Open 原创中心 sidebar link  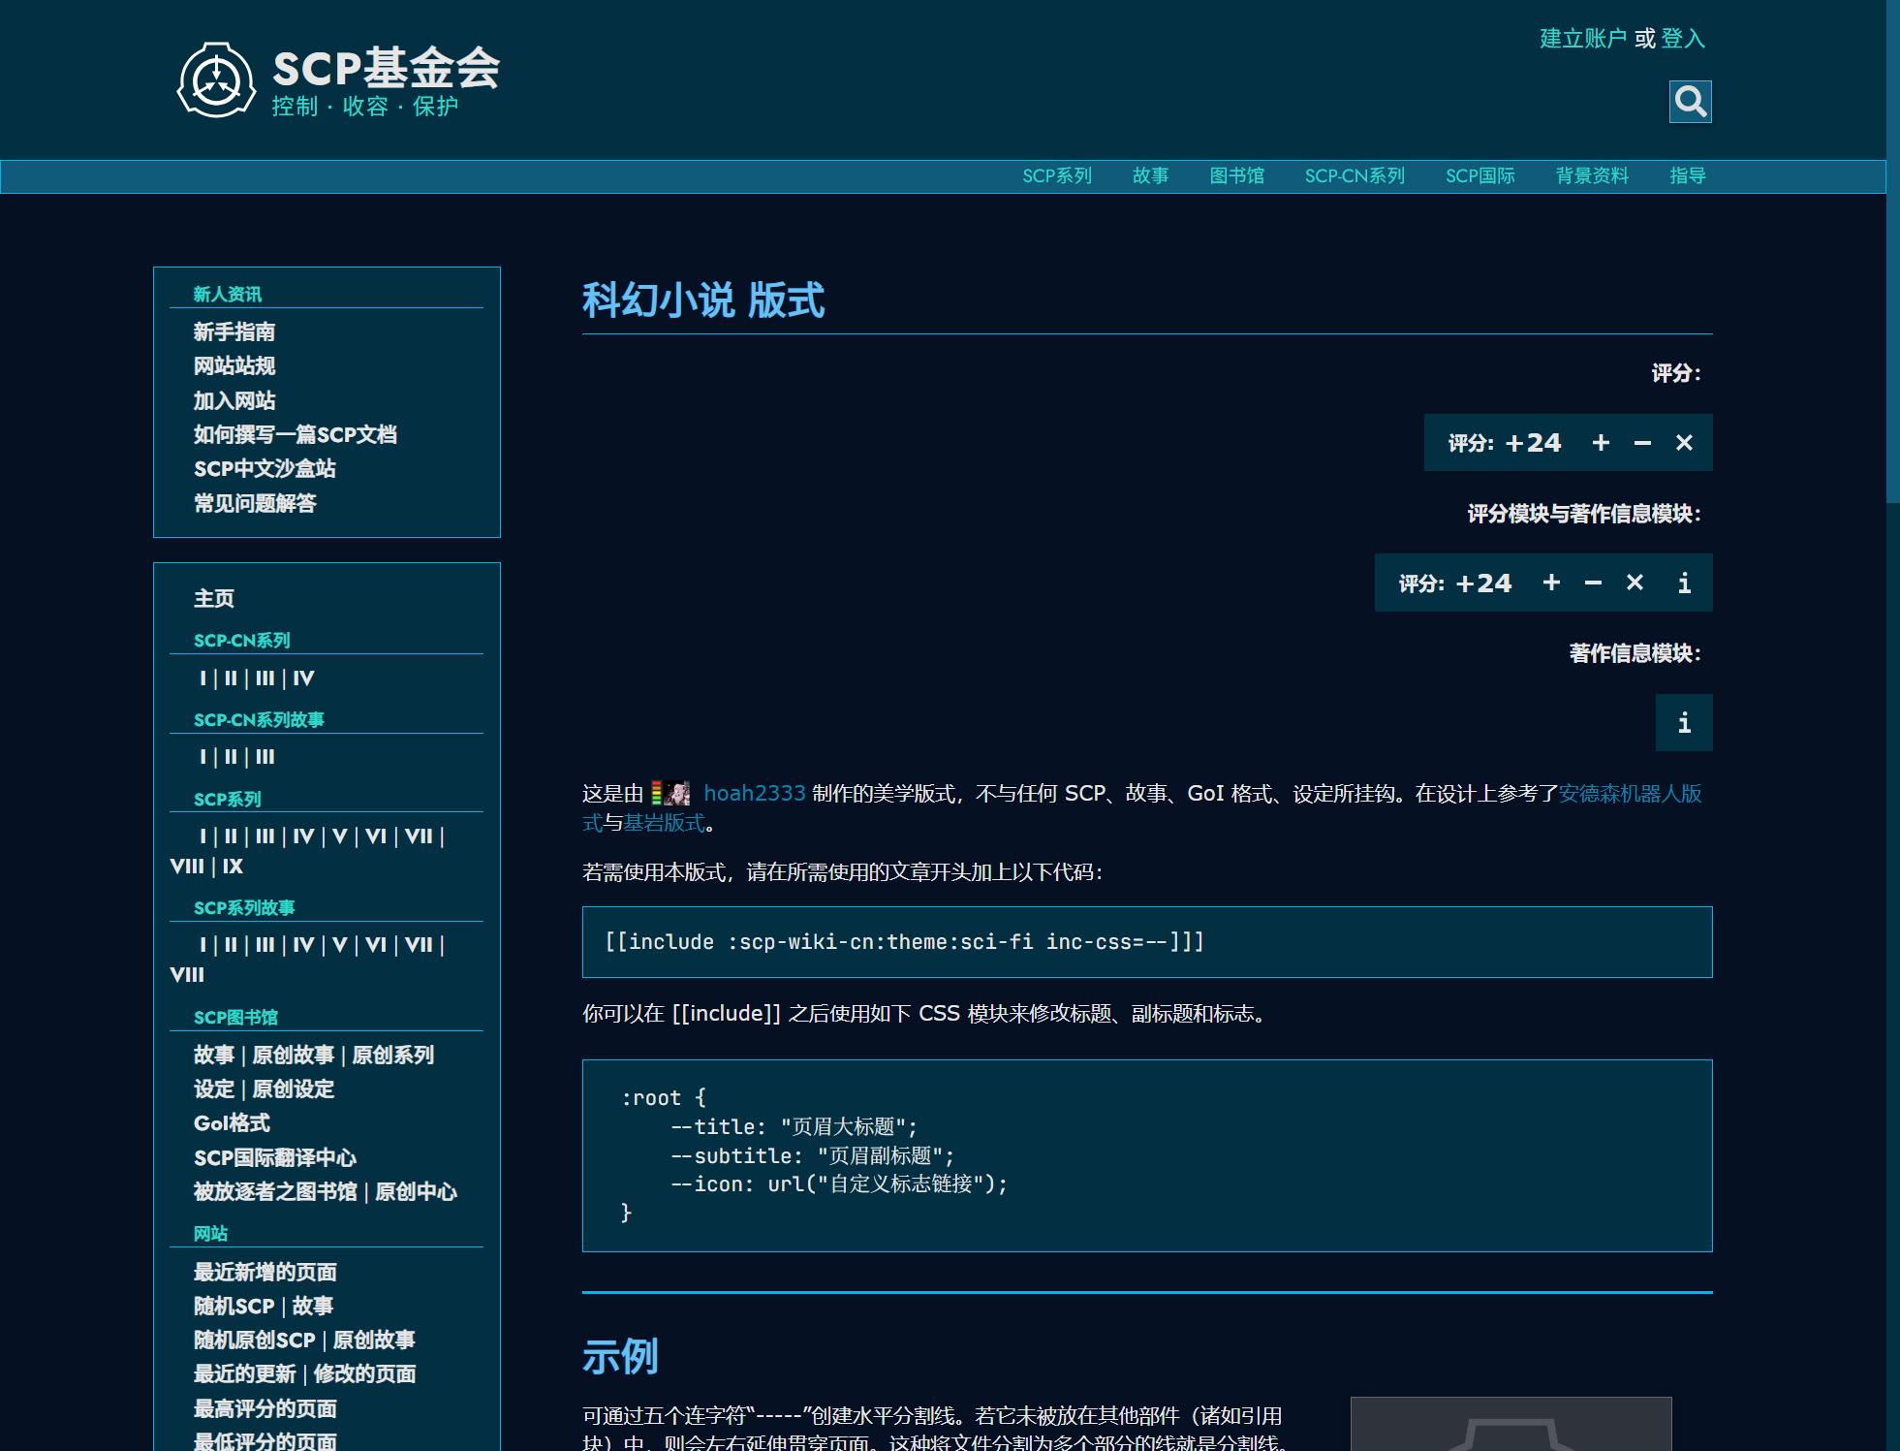[x=416, y=1192]
